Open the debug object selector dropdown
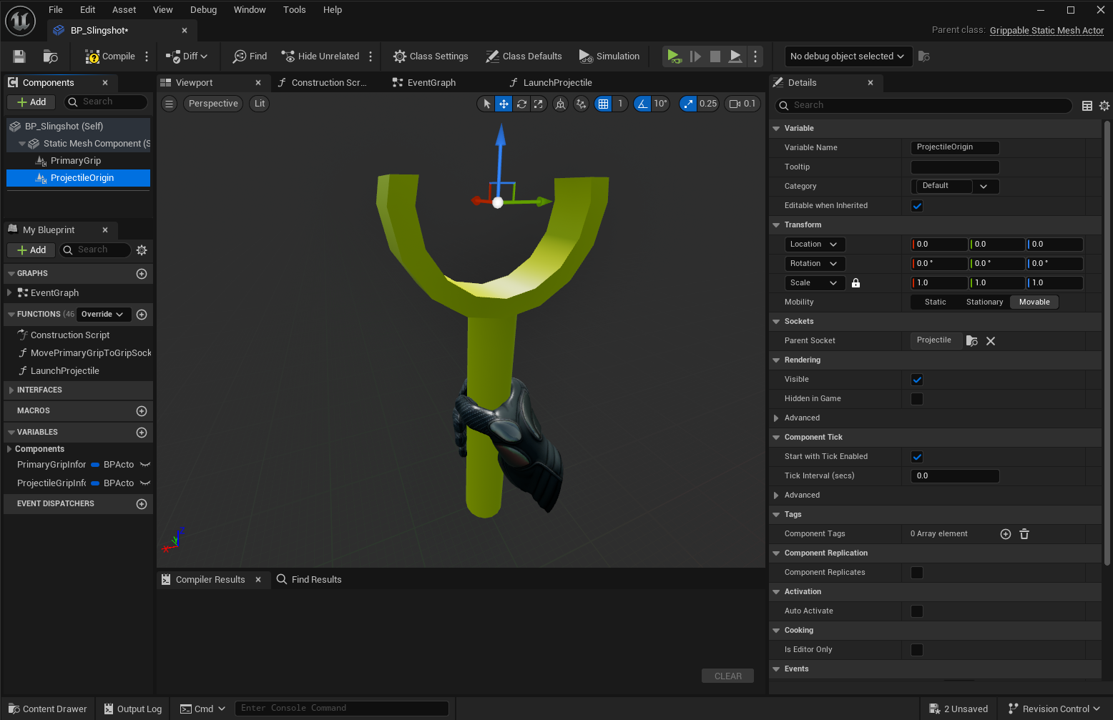The width and height of the screenshot is (1113, 720). 847,56
